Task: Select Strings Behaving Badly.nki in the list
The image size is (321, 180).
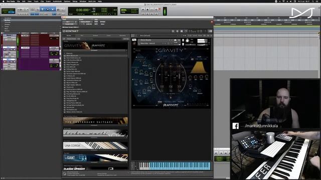Action: (x=75, y=105)
